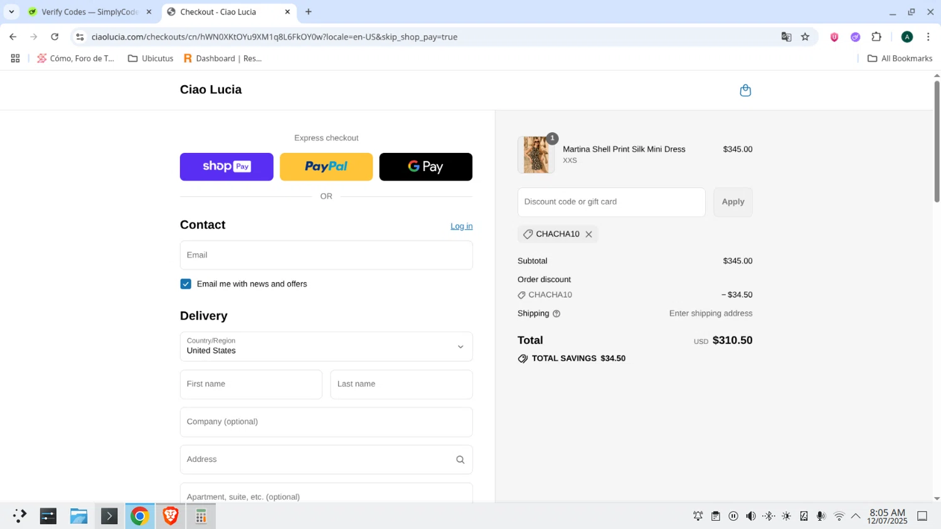The height and width of the screenshot is (529, 941).
Task: Open a new browser tab
Action: click(x=308, y=12)
